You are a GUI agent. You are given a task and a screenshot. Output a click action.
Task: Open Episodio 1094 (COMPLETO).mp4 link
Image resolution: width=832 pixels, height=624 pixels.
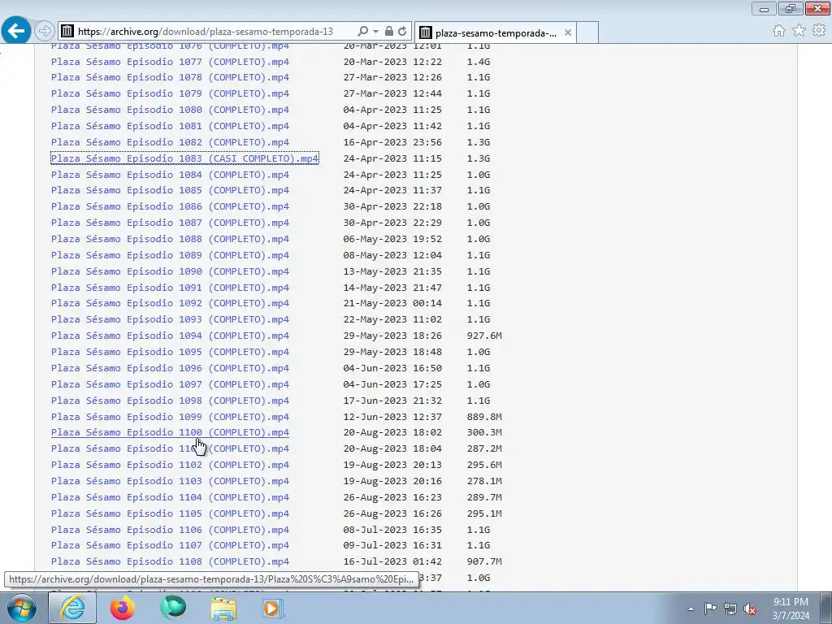pos(170,336)
